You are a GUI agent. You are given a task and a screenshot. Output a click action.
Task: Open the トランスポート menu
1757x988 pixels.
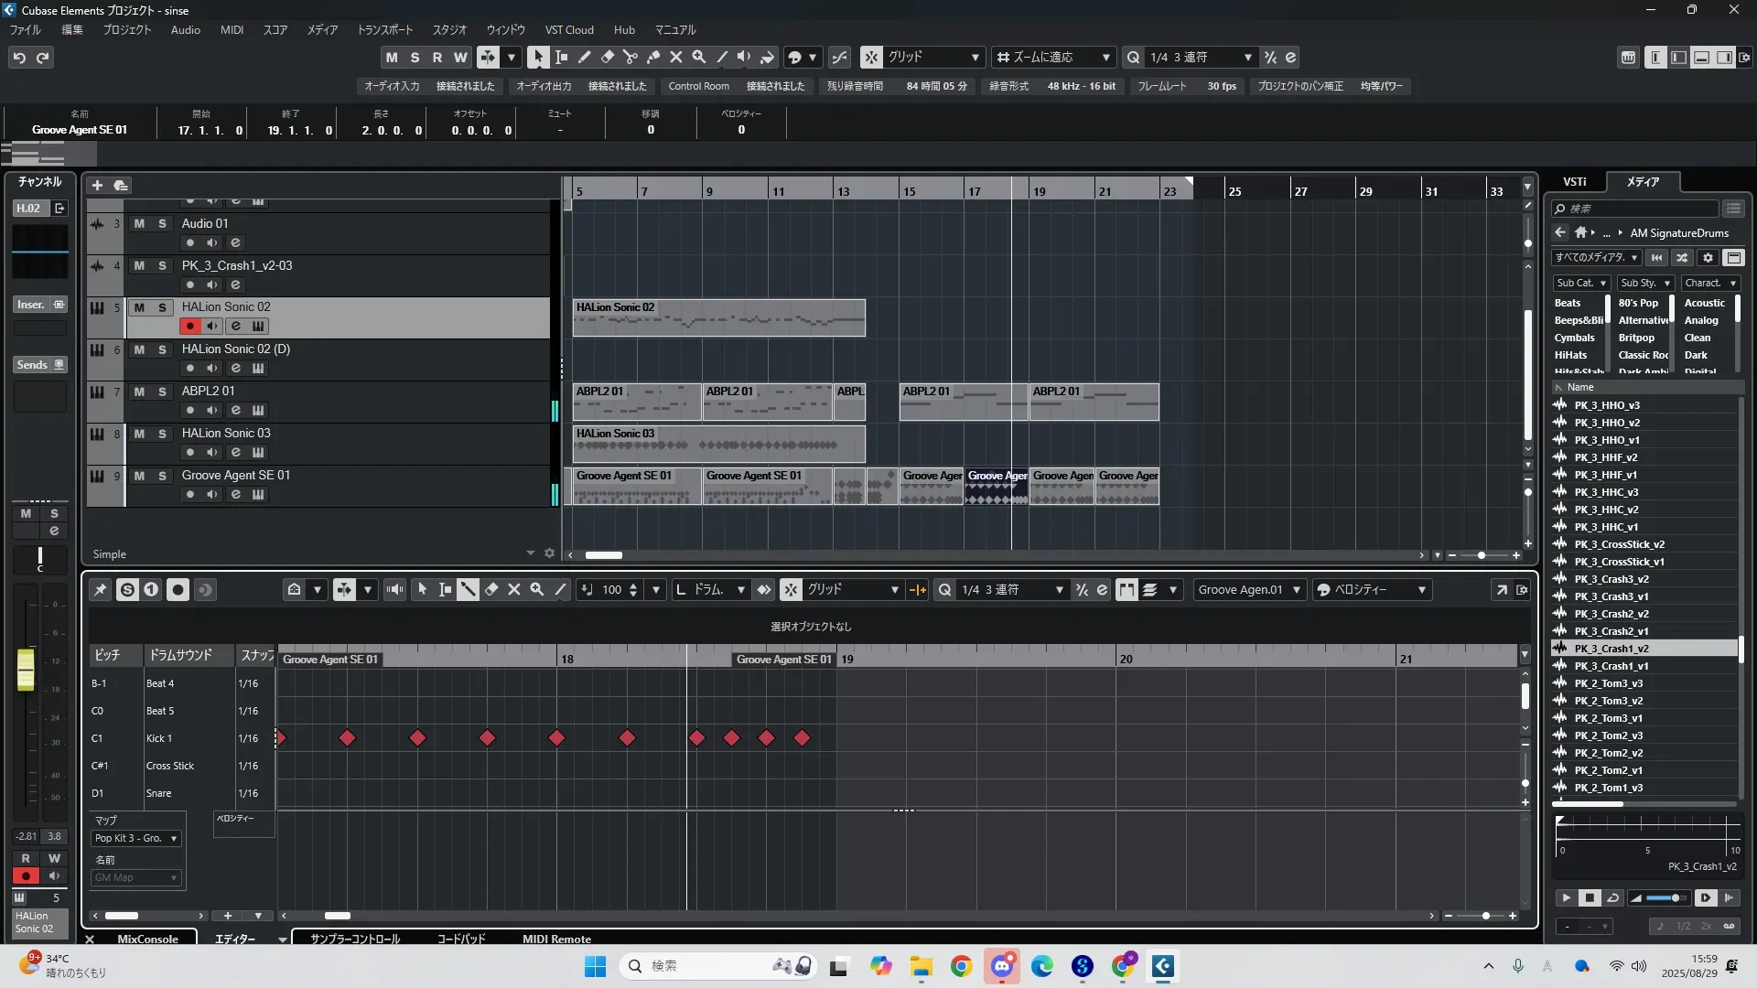coord(384,30)
